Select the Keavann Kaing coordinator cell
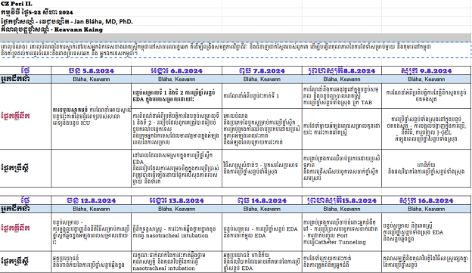Viewport: 472px width, 273px height. (51, 29)
